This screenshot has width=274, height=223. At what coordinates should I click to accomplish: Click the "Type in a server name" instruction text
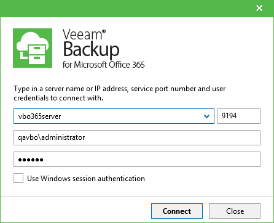click(120, 93)
